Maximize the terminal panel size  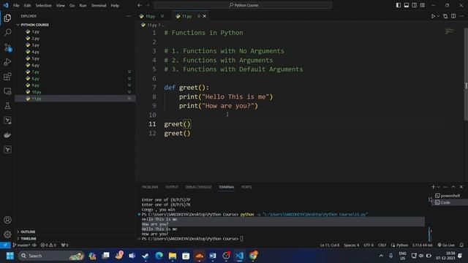click(x=453, y=187)
